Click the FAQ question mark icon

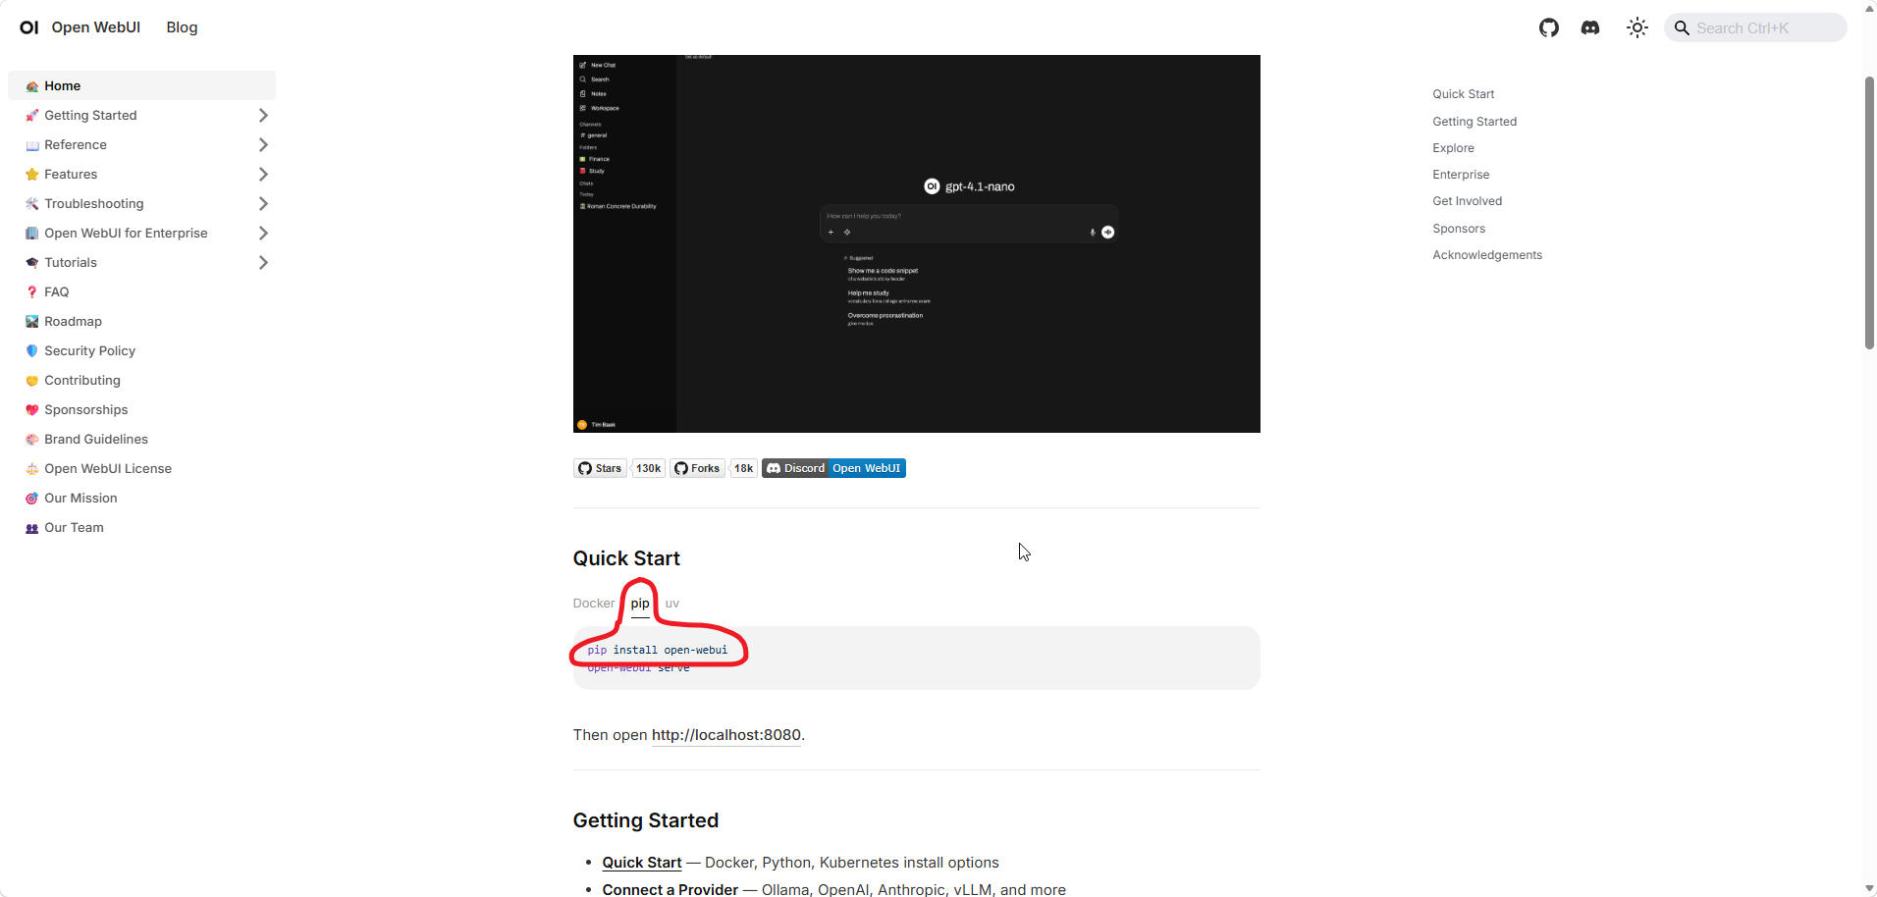coord(32,292)
